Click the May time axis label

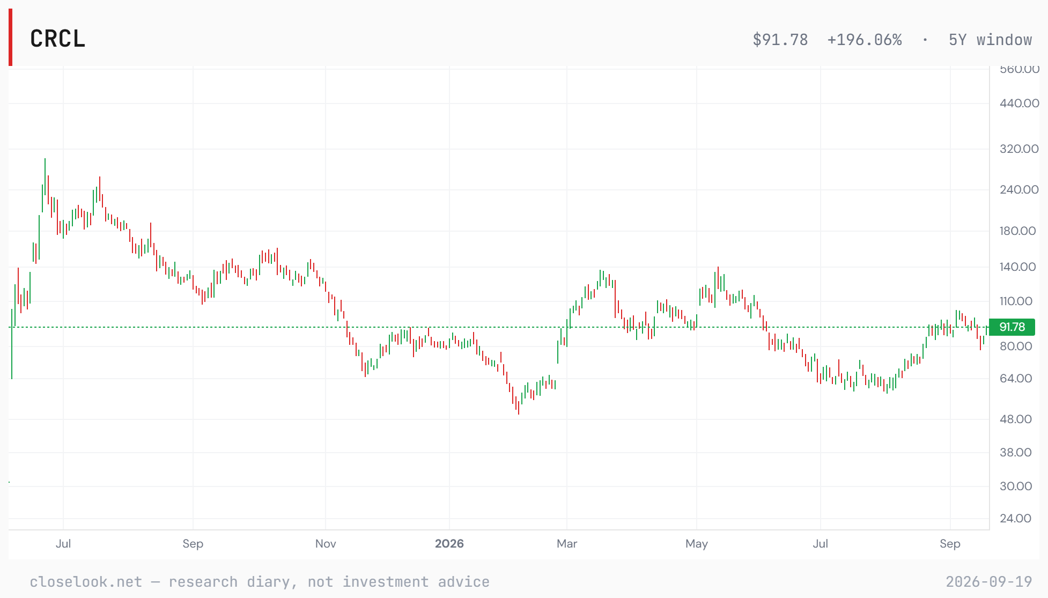click(x=697, y=543)
